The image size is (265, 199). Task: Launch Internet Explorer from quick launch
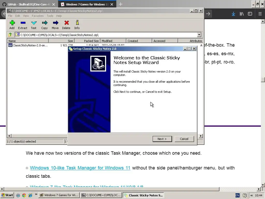[x=30, y=195]
